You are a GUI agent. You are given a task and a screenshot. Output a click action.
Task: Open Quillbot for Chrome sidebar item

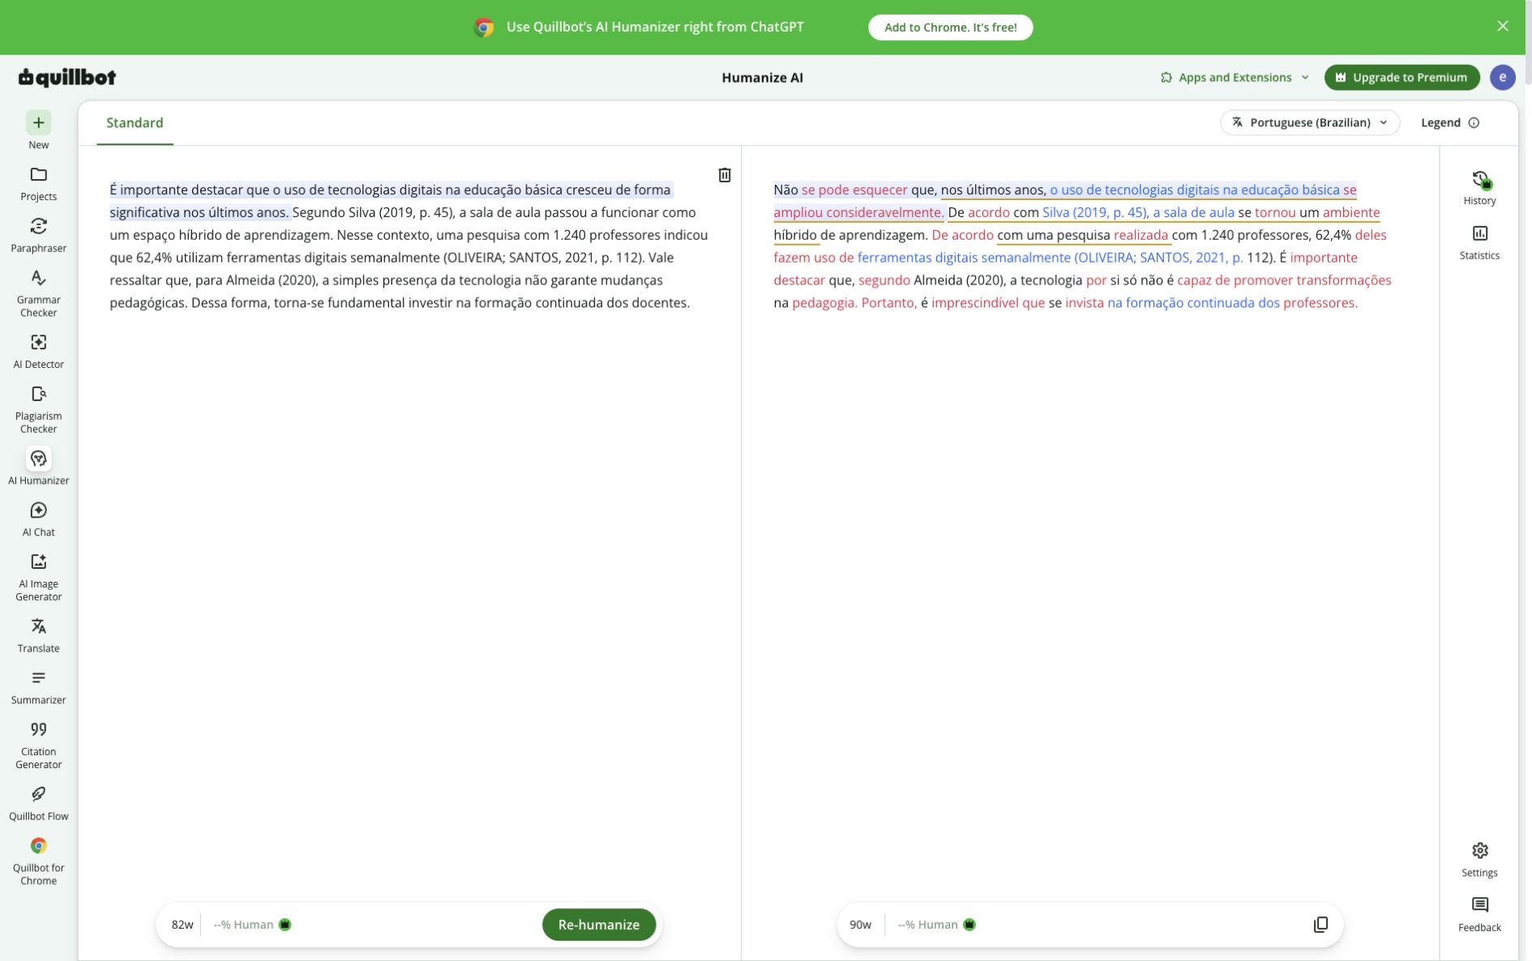coord(38,861)
